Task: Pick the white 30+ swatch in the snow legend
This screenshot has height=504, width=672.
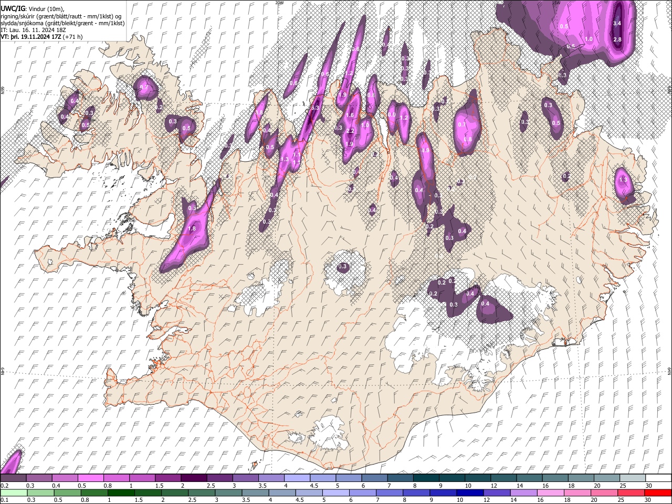Action: click(x=658, y=478)
